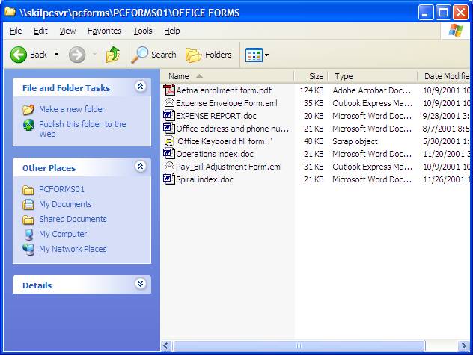The width and height of the screenshot is (473, 355).
Task: Open the Back history dropdown arrow
Action: click(56, 55)
